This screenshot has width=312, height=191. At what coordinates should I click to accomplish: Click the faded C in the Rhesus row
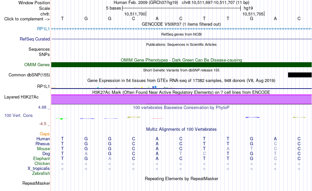click(275, 144)
